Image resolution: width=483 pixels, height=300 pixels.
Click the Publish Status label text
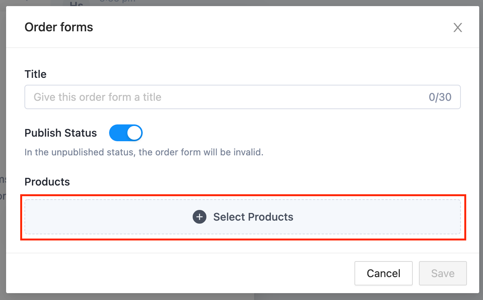[61, 133]
